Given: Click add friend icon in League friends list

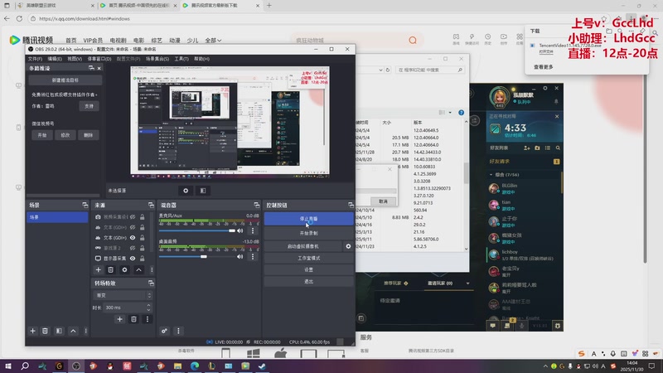Looking at the screenshot, I should coord(527,148).
